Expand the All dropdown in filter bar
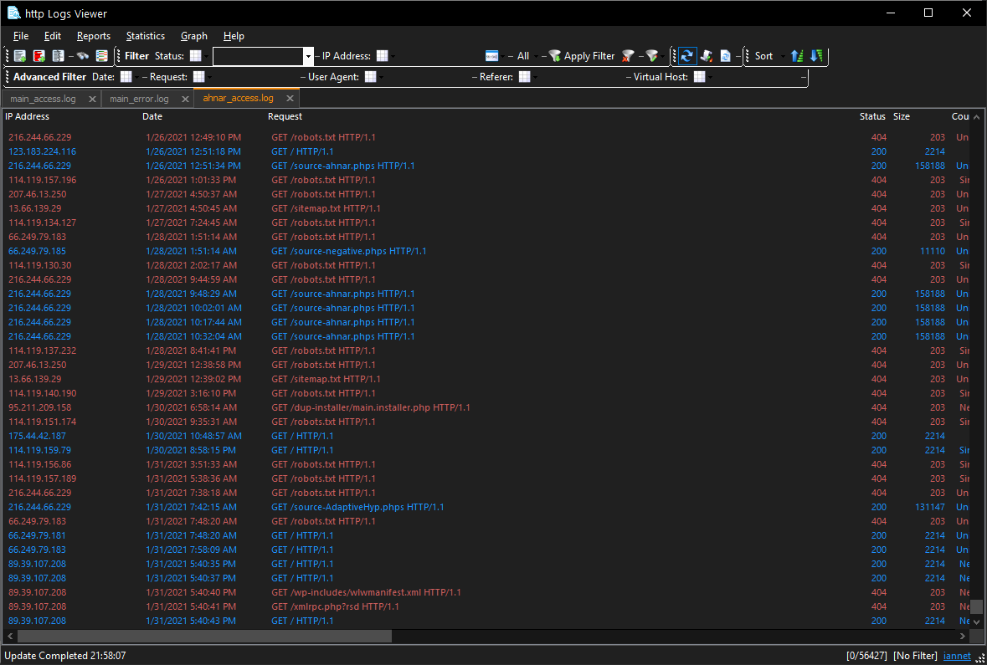Screen dimensions: 987x665 pos(537,56)
